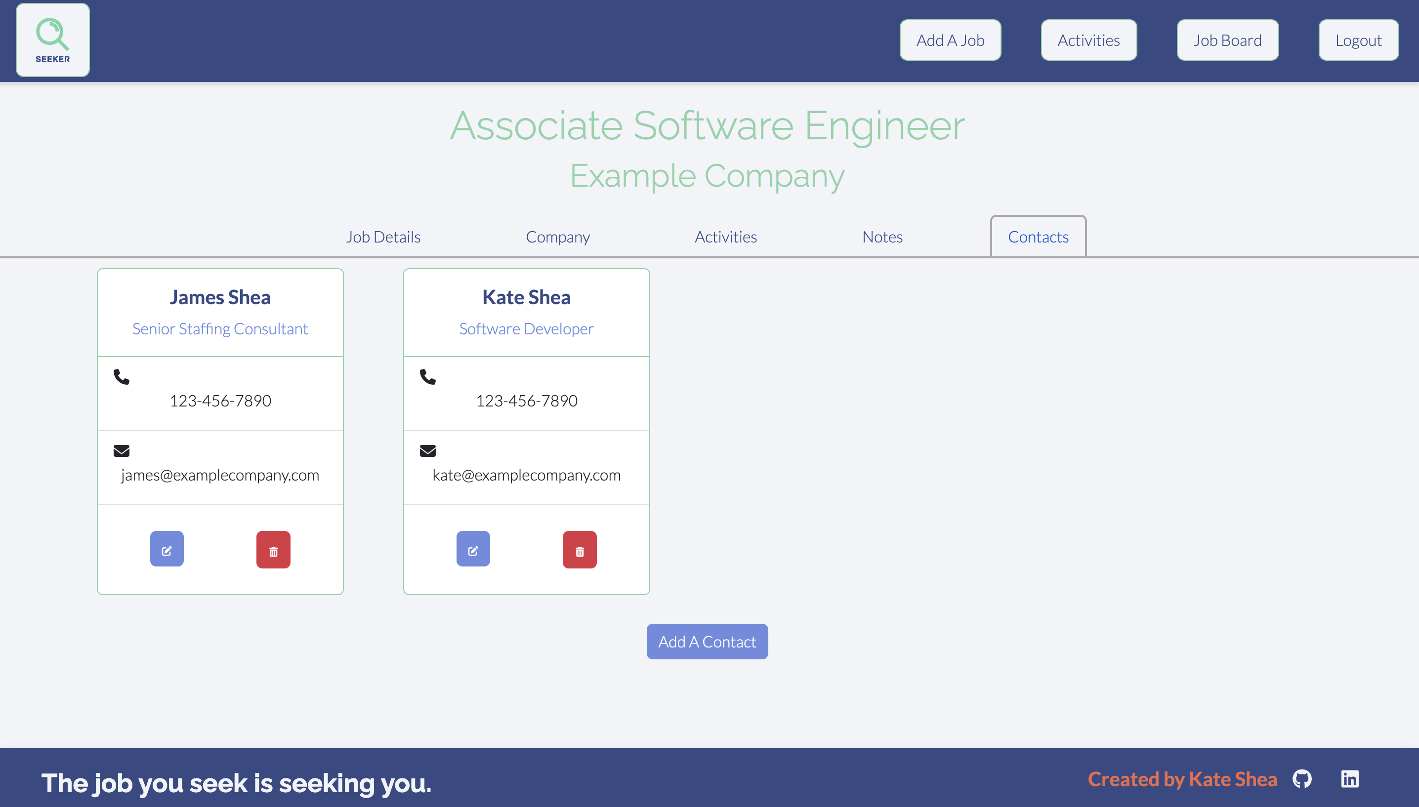Click James Shea's email envelope icon
This screenshot has height=807, width=1419.
point(122,450)
